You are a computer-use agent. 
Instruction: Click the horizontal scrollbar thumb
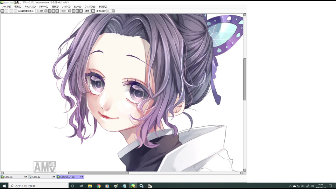click(x=99, y=173)
